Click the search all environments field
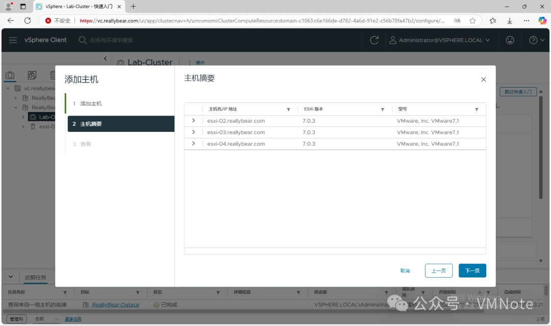The height and width of the screenshot is (326, 551). pyautogui.click(x=111, y=40)
